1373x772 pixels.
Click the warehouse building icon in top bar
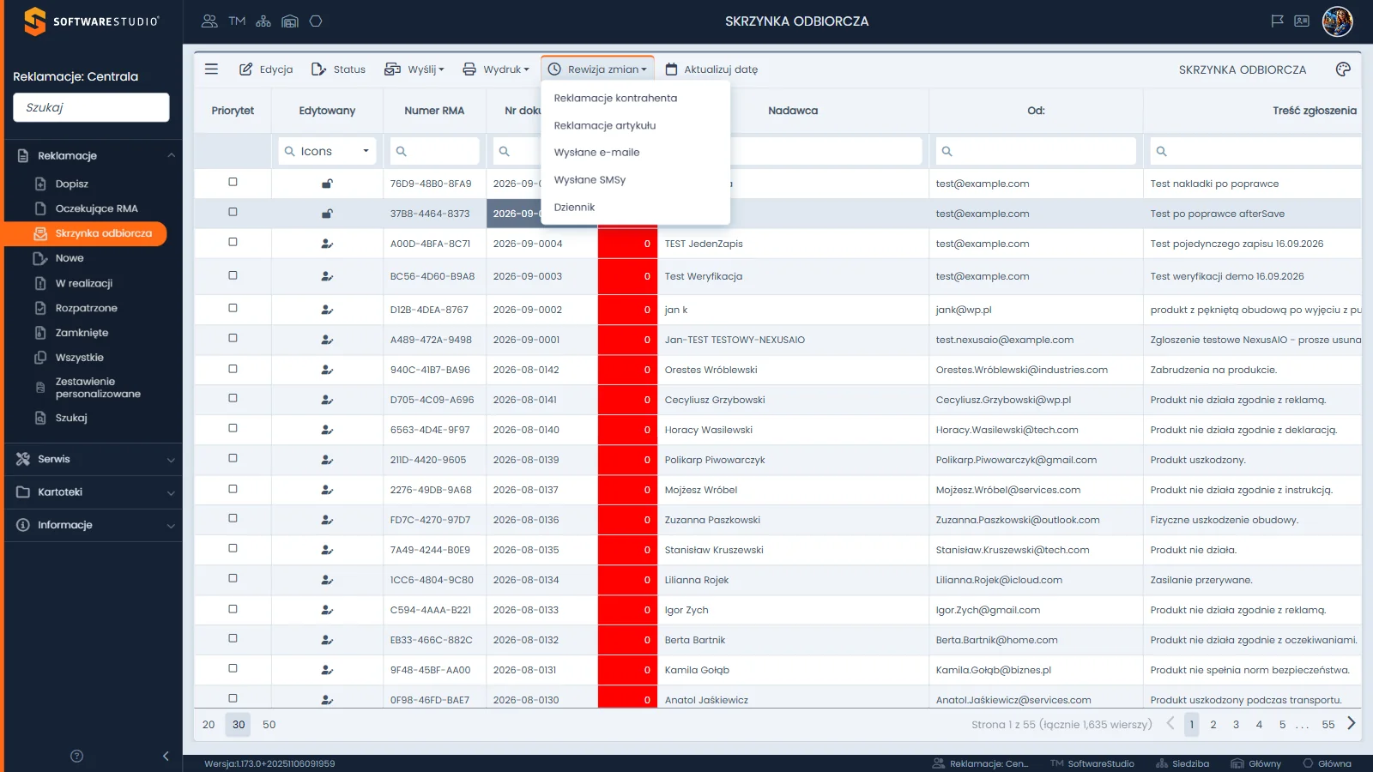point(290,21)
